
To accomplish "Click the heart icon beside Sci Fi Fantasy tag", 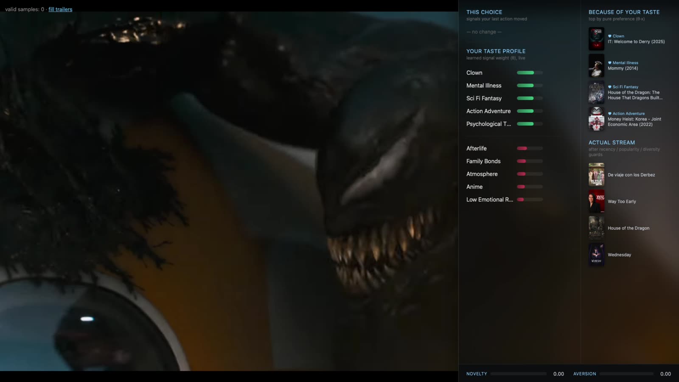I will point(610,87).
